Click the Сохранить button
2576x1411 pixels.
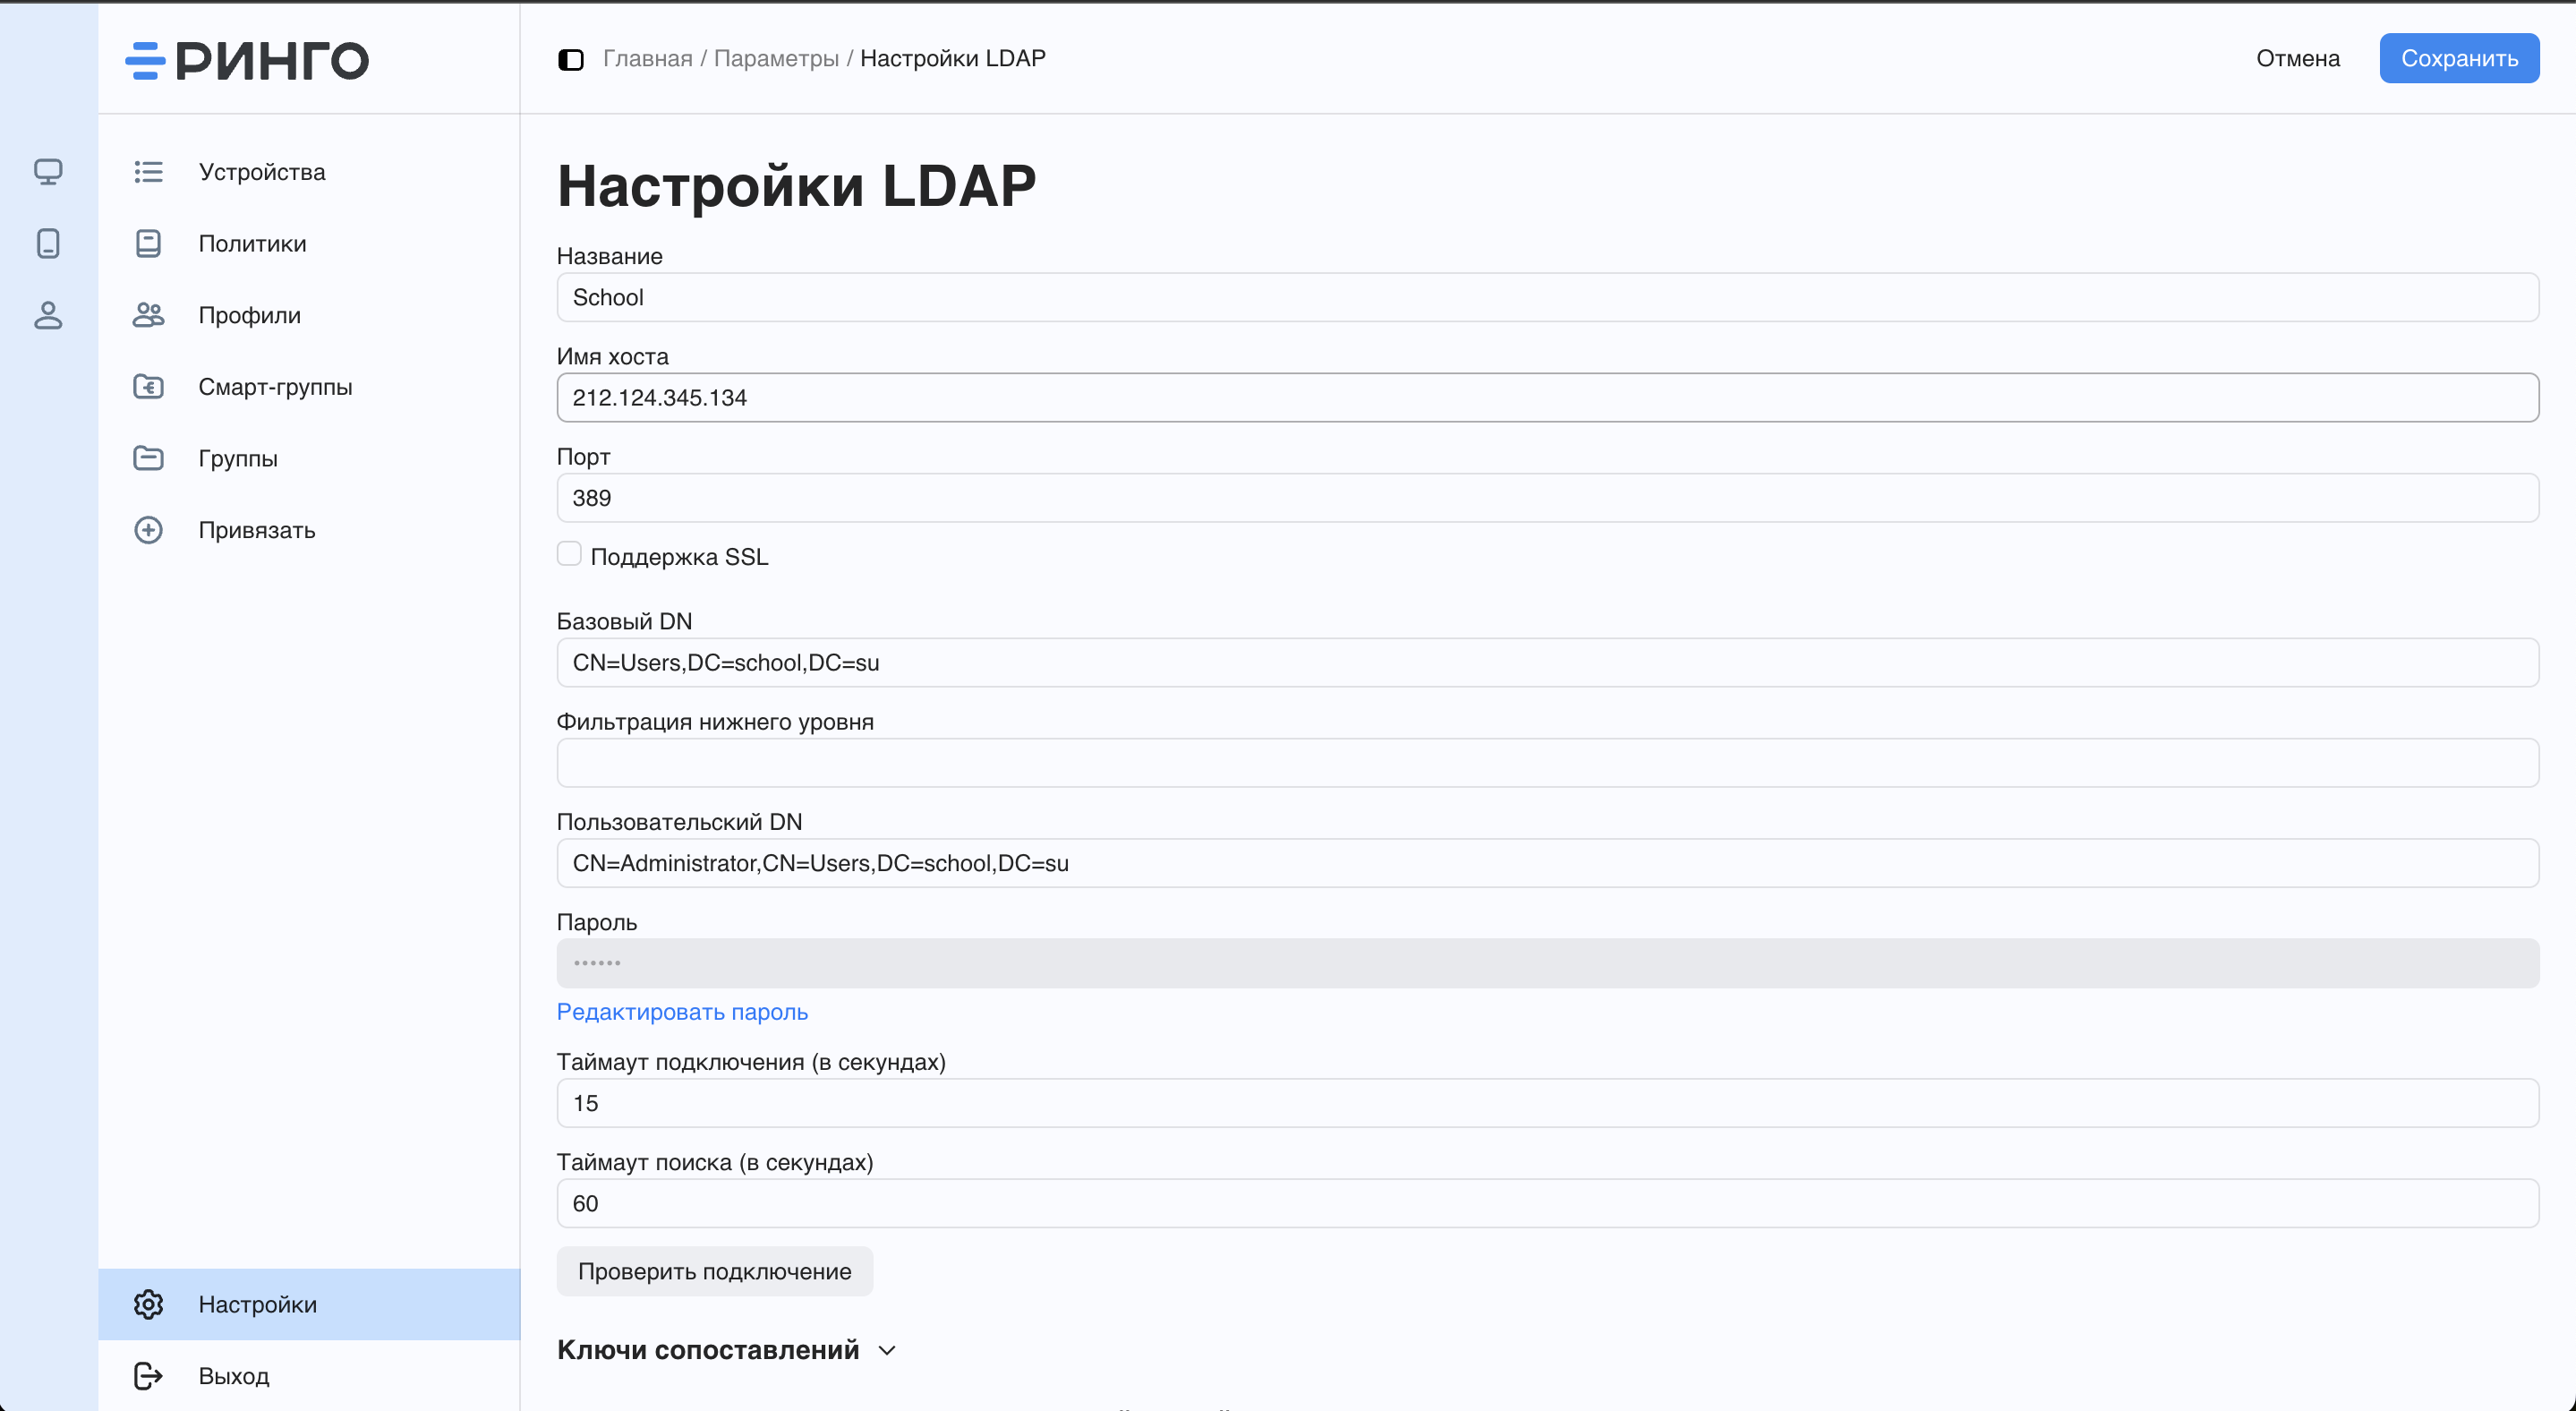click(2458, 58)
